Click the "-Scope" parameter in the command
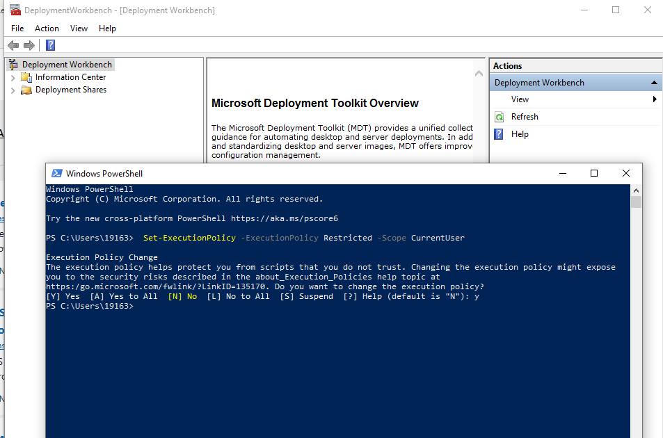This screenshot has height=438, width=663. [391, 238]
